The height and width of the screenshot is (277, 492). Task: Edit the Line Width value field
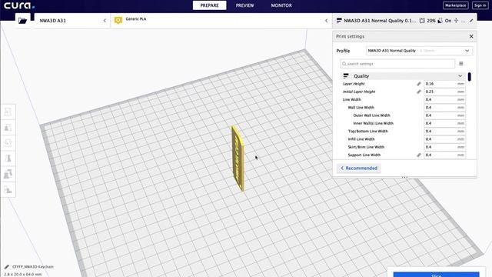444,99
